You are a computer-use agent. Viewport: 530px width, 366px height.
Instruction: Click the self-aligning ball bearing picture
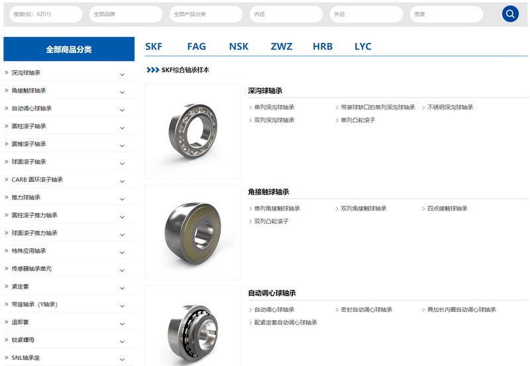click(x=193, y=328)
